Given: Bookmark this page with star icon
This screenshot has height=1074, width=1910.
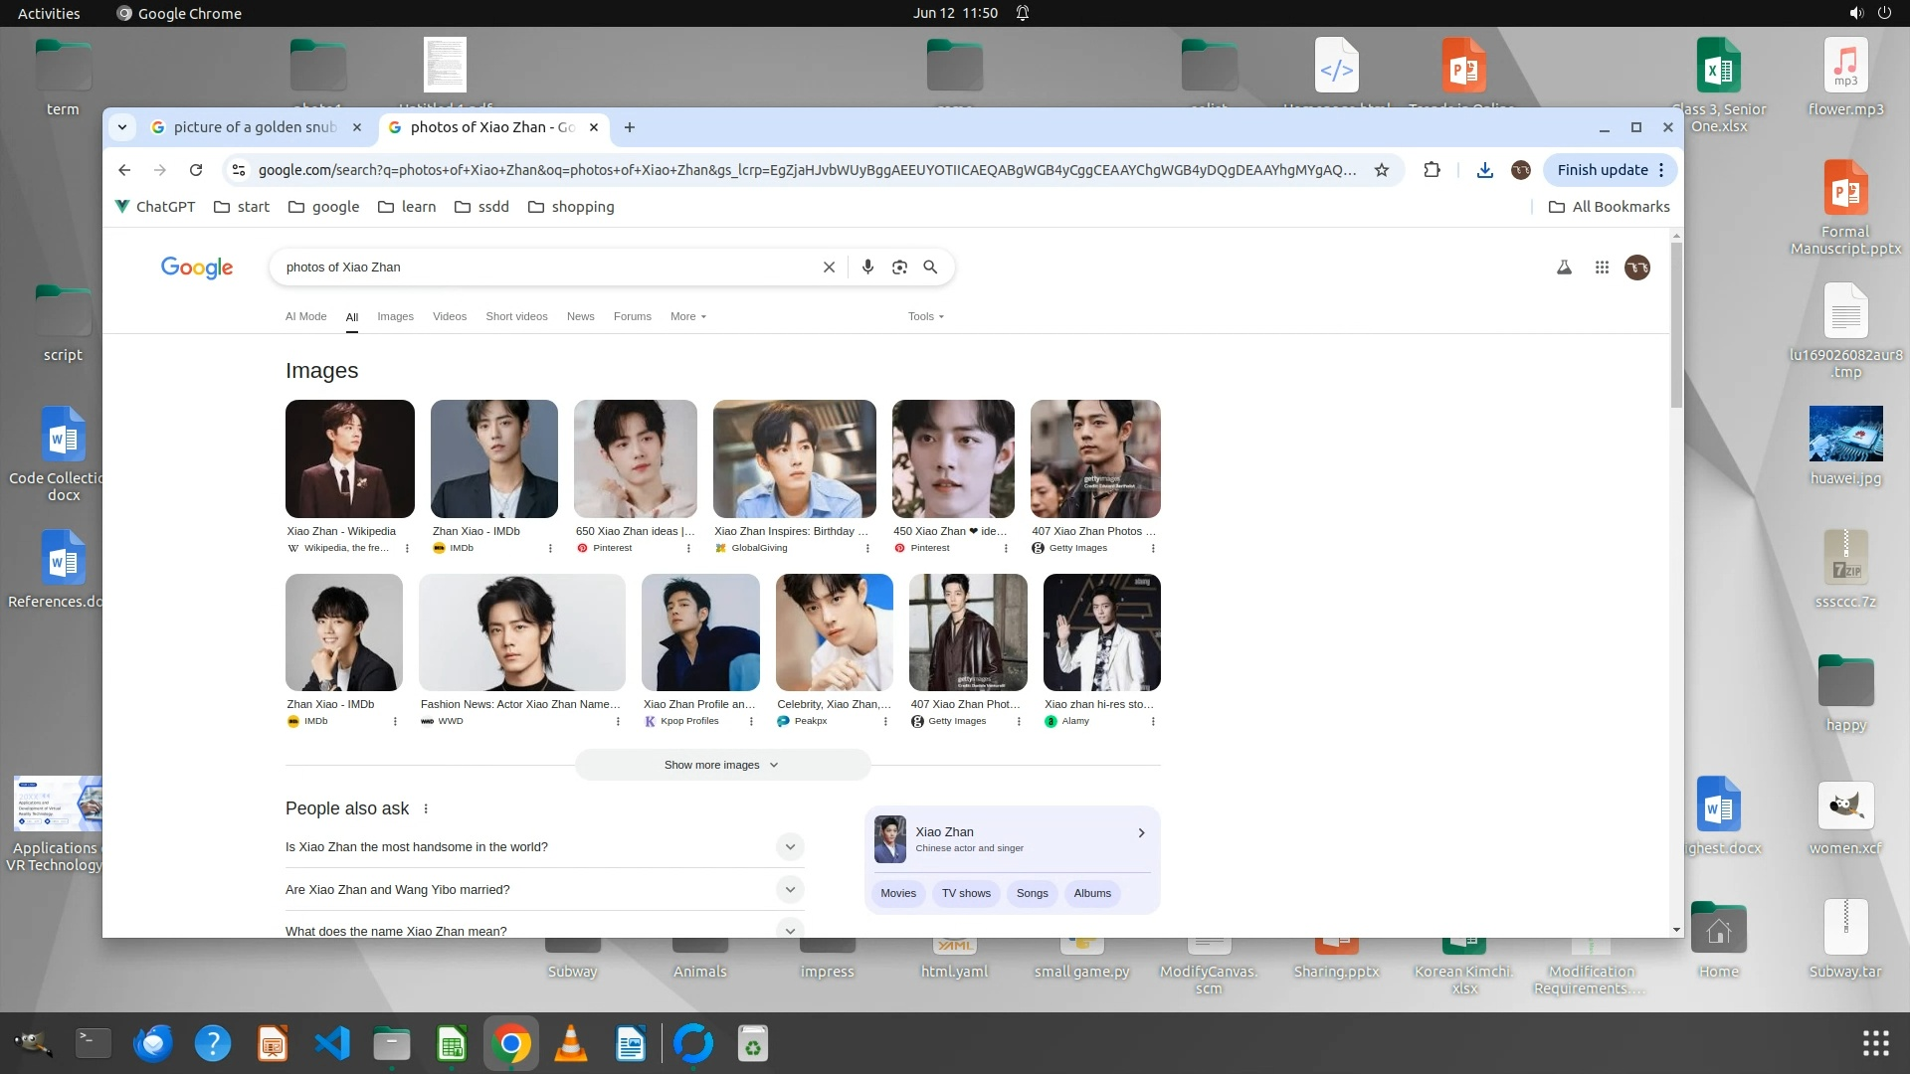Looking at the screenshot, I should click(1381, 170).
